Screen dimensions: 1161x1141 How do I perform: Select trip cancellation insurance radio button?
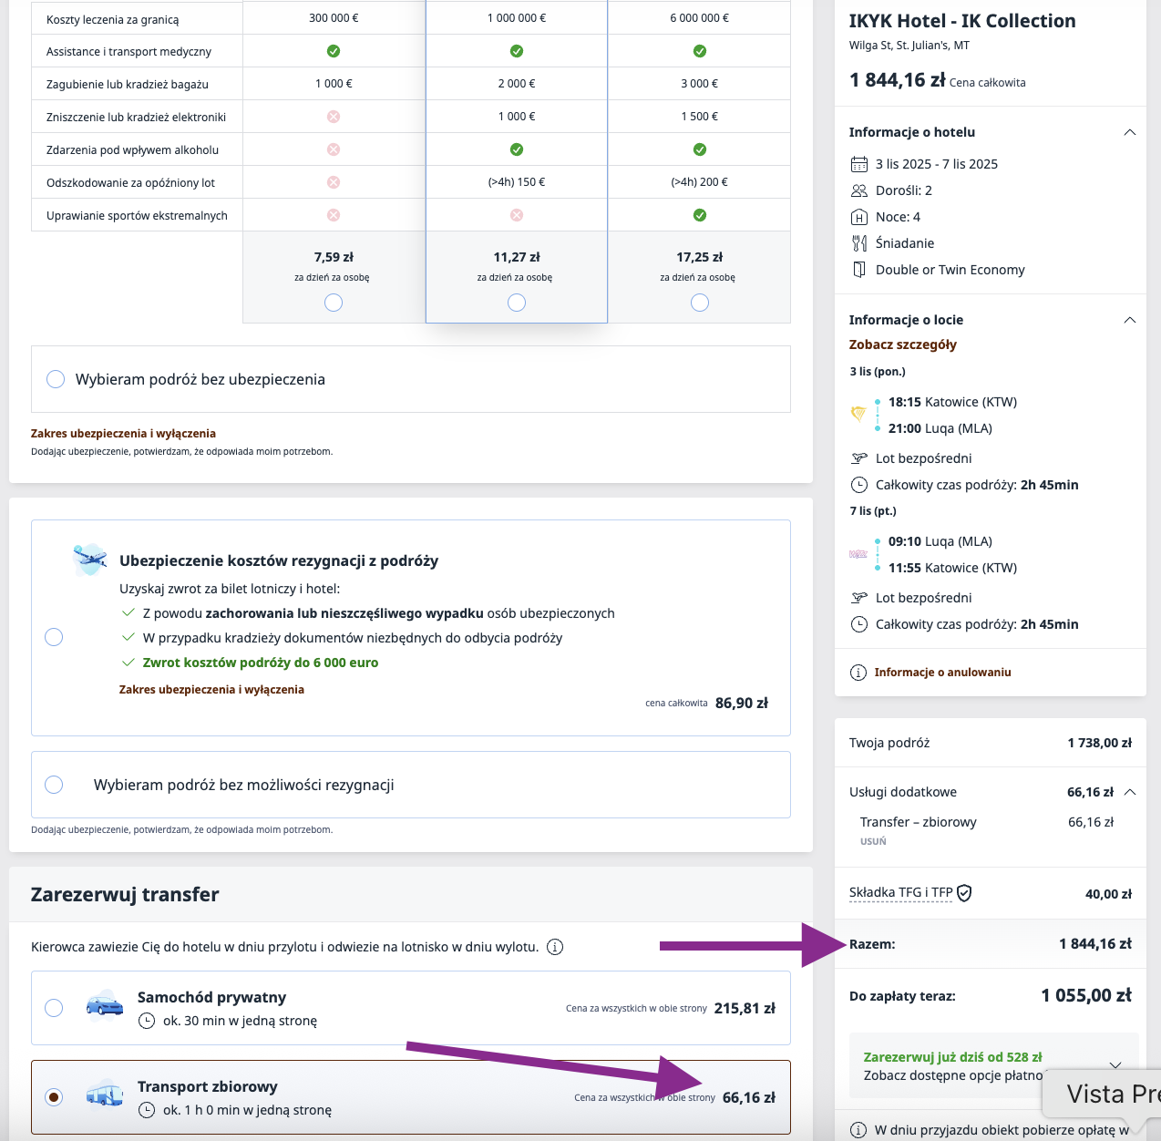click(x=54, y=637)
